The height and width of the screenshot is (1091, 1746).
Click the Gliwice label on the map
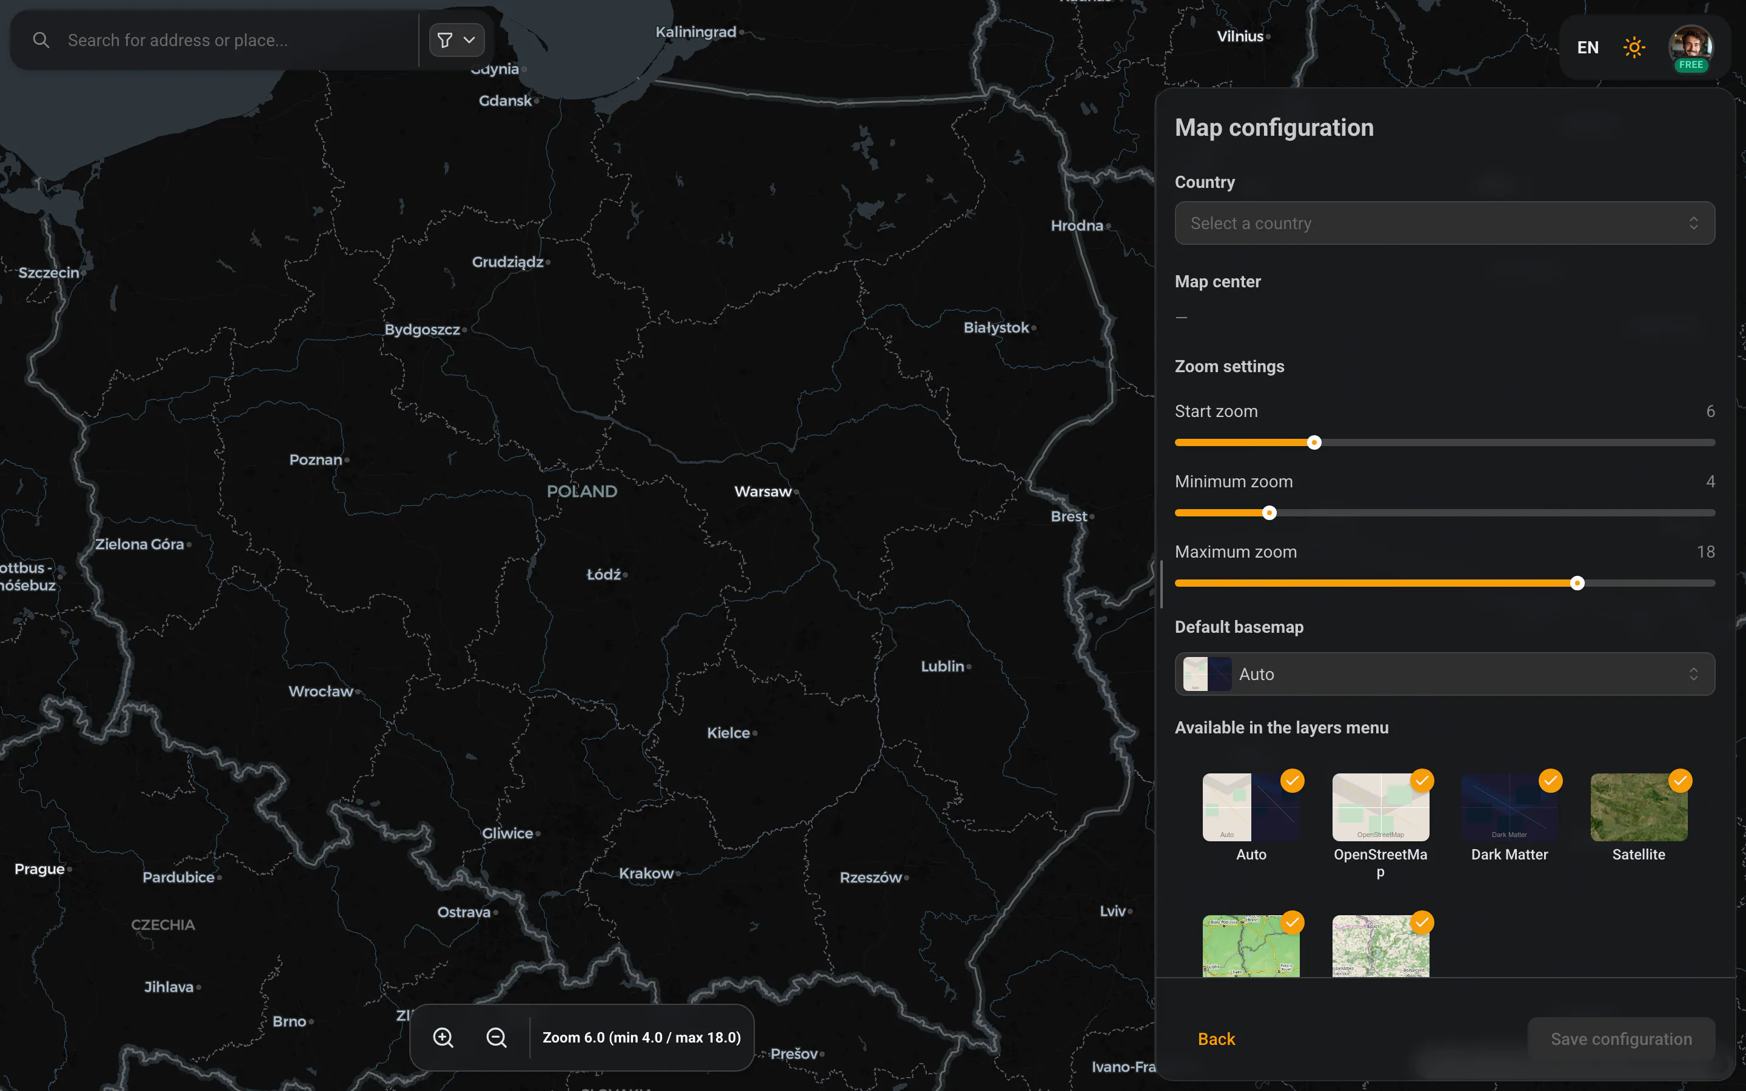pos(507,833)
